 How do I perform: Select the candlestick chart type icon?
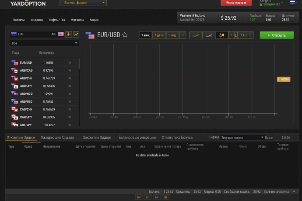pos(221,35)
